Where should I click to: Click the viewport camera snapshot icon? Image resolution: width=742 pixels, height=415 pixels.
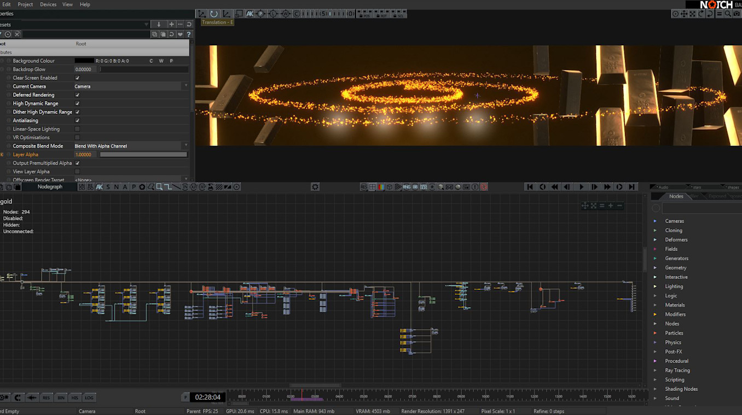point(737,14)
